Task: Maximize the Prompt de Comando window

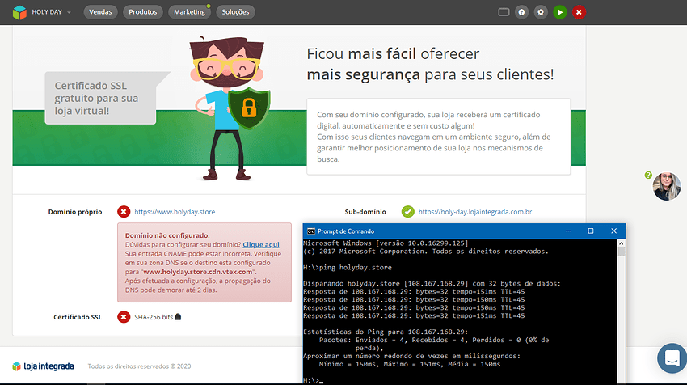Action: 591,231
